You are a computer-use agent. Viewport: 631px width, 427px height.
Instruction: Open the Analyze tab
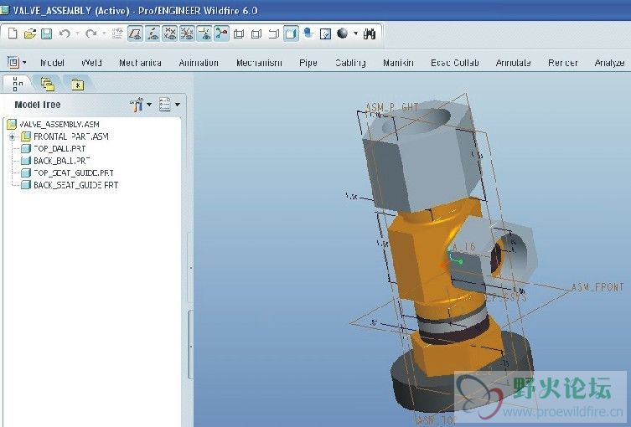610,63
